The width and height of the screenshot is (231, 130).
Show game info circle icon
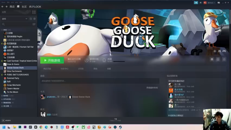pos(218,59)
